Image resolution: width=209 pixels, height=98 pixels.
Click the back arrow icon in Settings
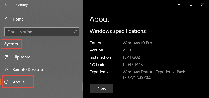coord(6,4)
